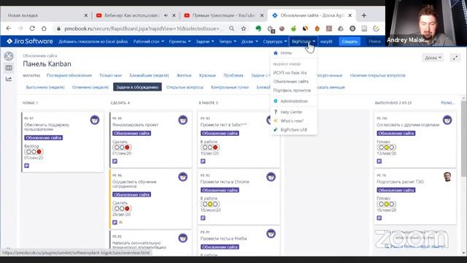Open the Доска dropdown button
The image size is (467, 263).
tap(433, 58)
